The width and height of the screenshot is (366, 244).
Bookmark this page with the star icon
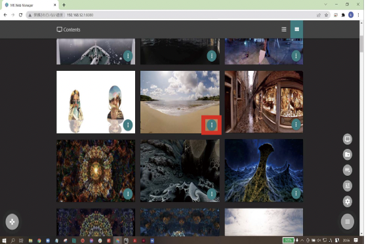tap(326, 15)
